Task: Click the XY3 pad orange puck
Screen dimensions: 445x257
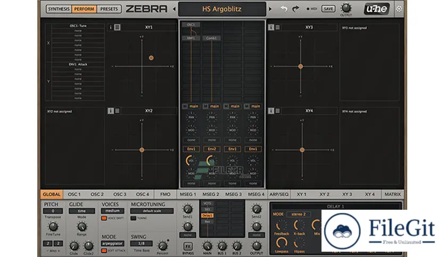Action: [301, 66]
